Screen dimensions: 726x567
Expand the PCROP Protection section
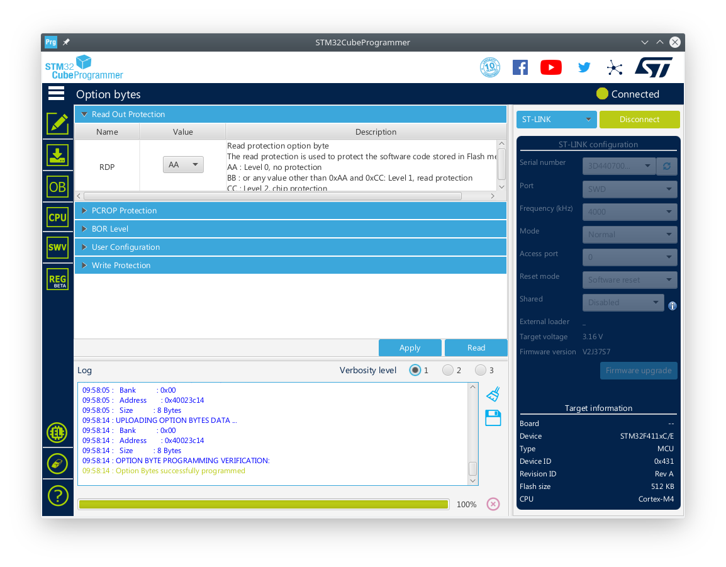point(124,211)
